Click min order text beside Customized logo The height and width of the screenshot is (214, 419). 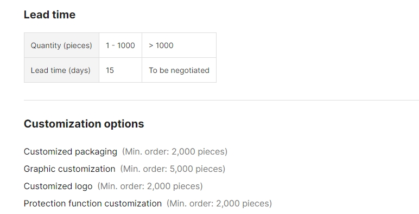pyautogui.click(x=150, y=186)
